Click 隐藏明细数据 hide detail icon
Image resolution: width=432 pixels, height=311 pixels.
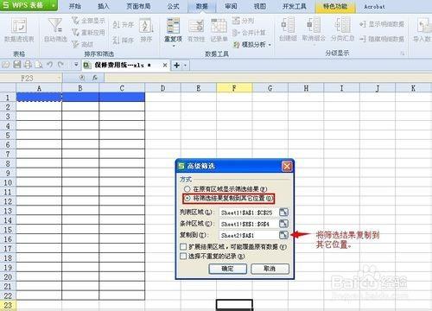[363, 38]
